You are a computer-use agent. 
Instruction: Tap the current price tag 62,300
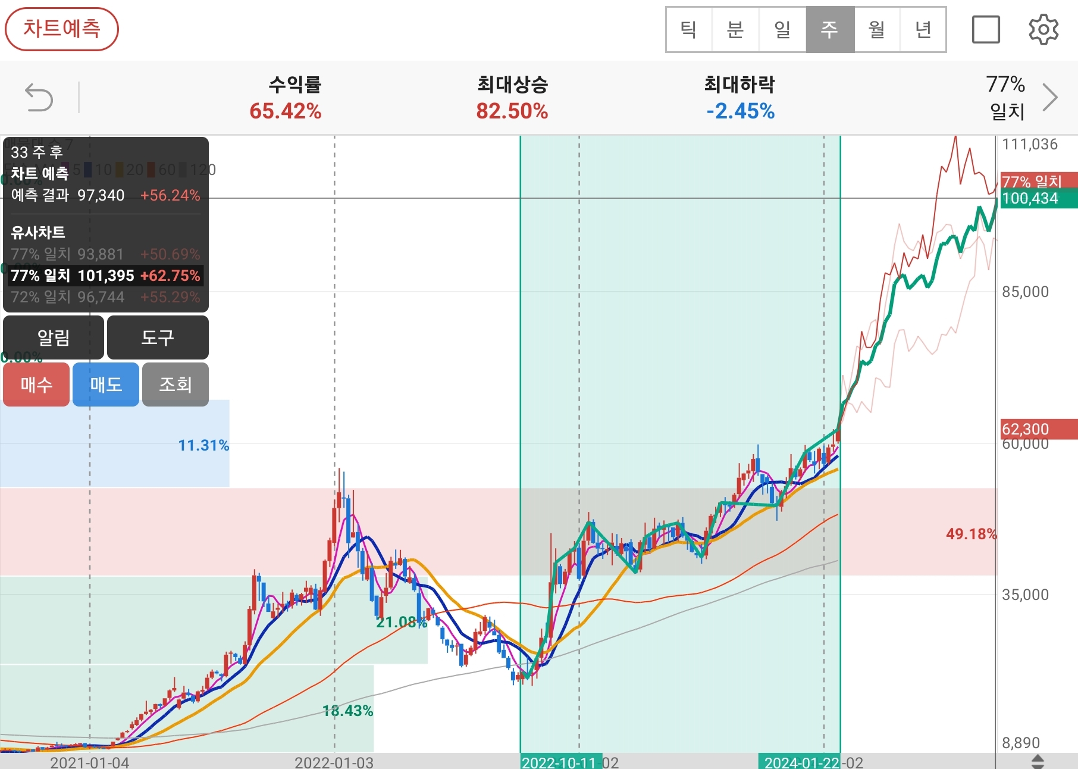click(1039, 429)
